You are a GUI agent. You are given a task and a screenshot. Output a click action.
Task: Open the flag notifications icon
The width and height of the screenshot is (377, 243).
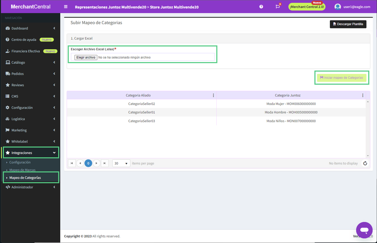pos(278,7)
